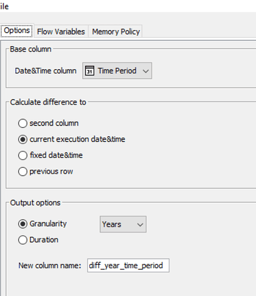Click the diff_year_time_period name field

pyautogui.click(x=128, y=265)
